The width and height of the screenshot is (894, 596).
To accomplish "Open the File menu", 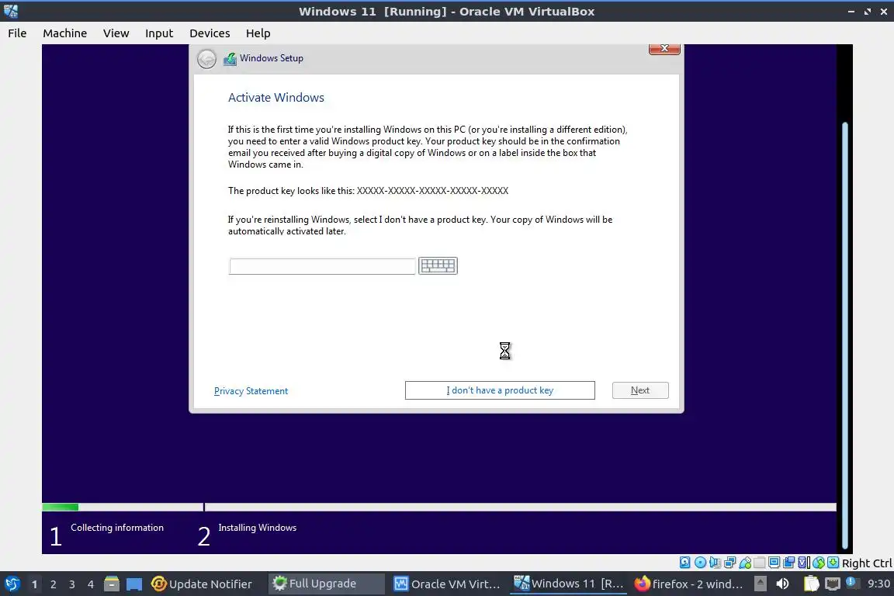I will click(x=17, y=33).
